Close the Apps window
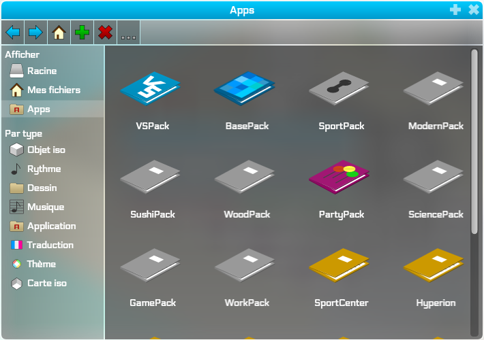 [474, 10]
